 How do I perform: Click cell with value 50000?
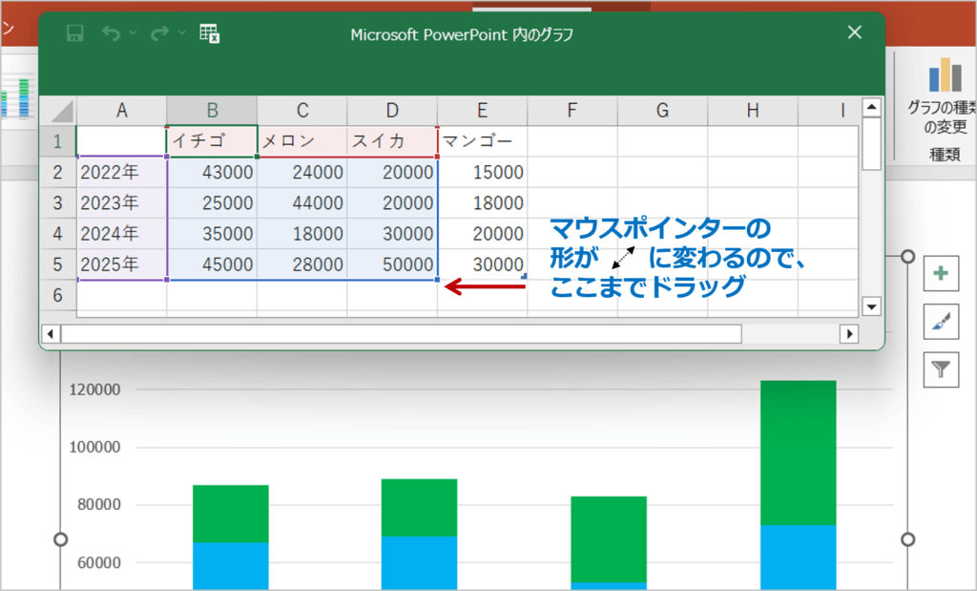click(392, 264)
